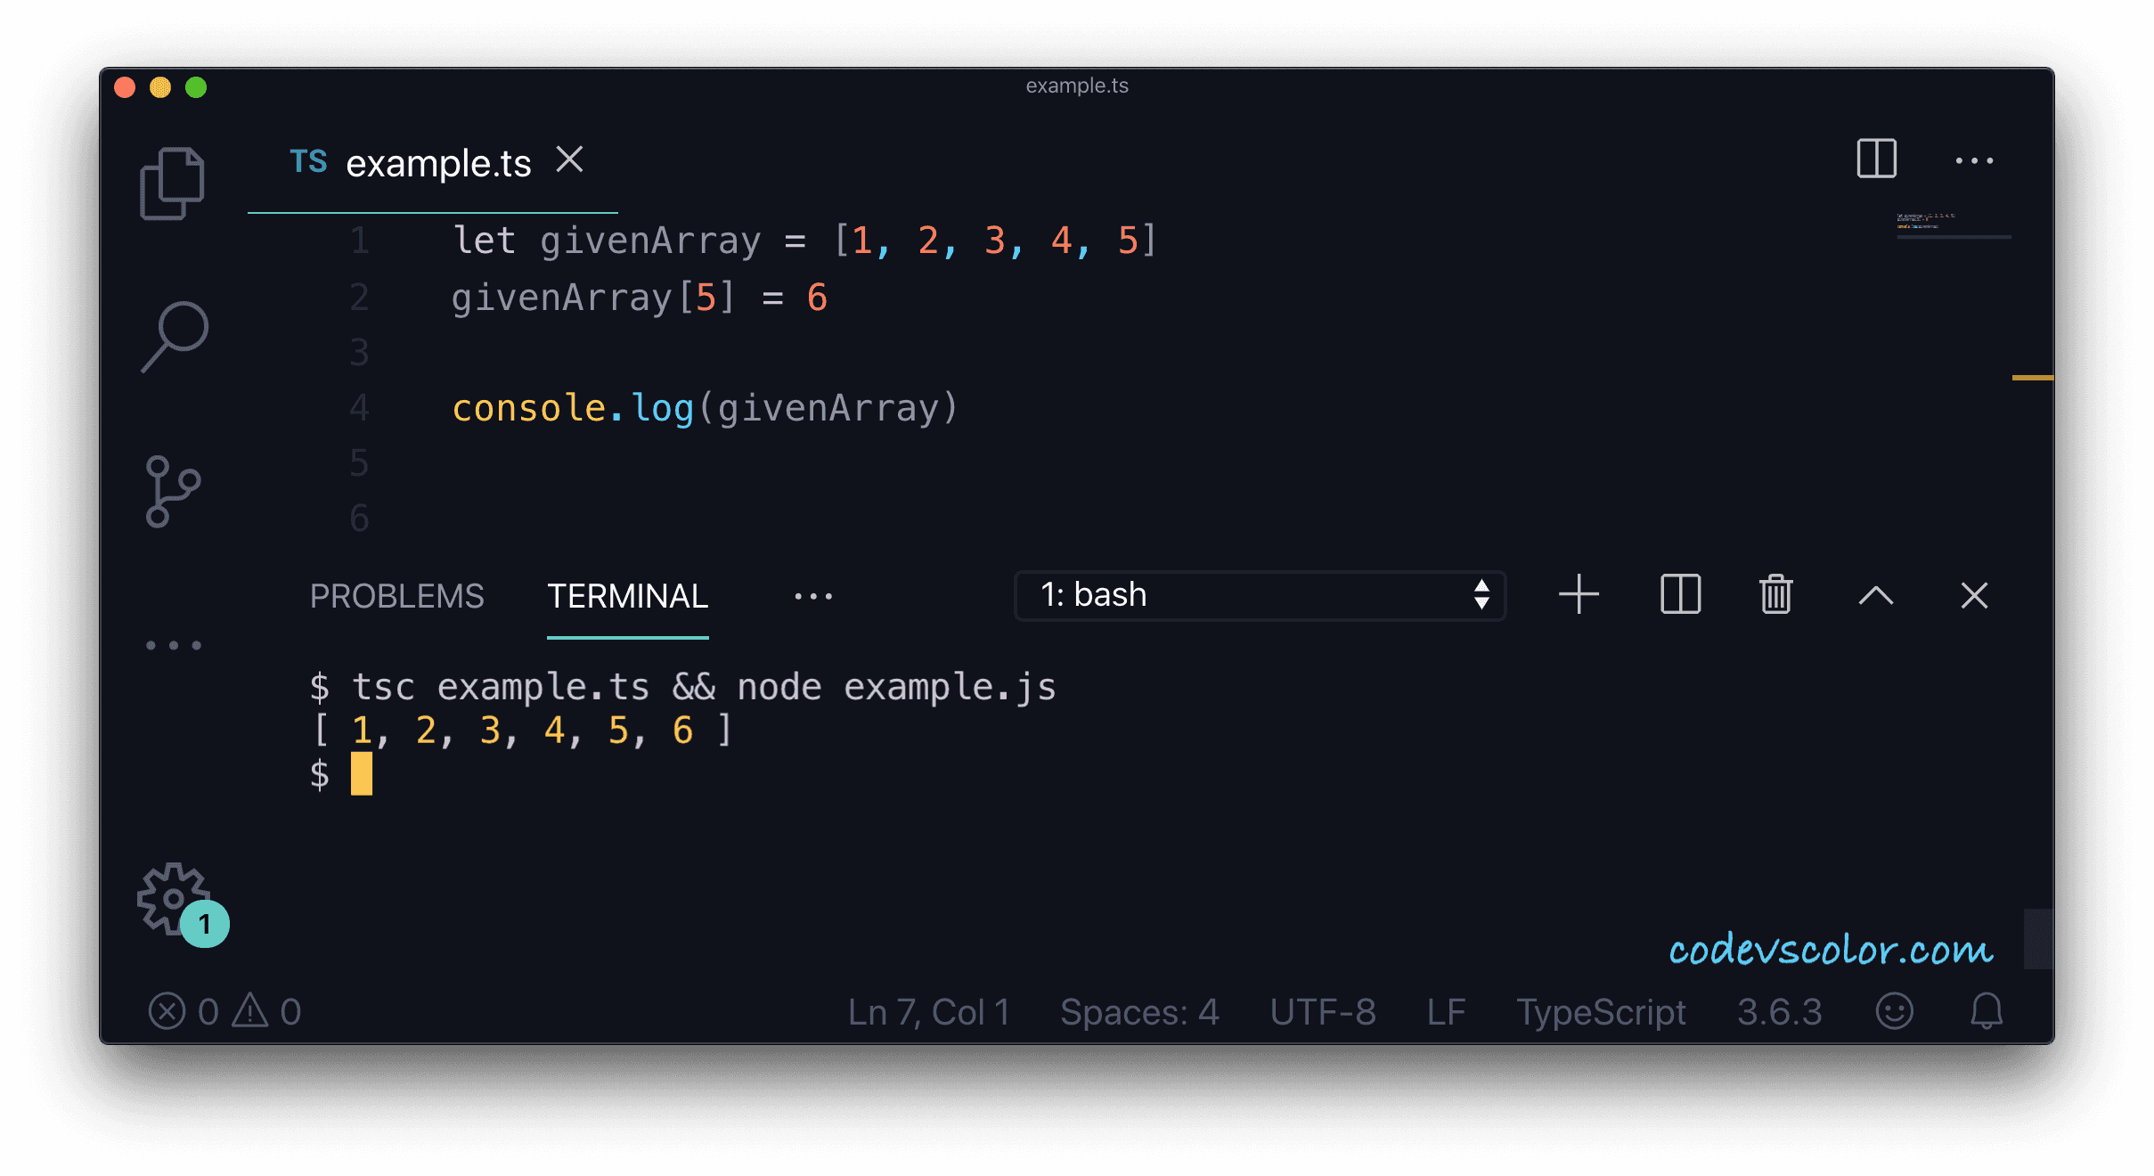Open the Explorer sidebar
The height and width of the screenshot is (1176, 2154).
click(173, 182)
